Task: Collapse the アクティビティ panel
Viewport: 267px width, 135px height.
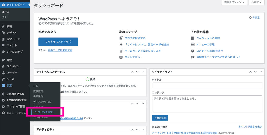Action: [143, 130]
